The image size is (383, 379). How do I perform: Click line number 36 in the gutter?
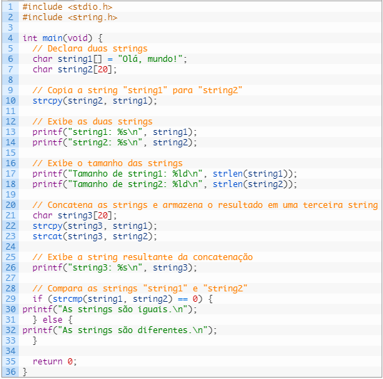pos(10,372)
